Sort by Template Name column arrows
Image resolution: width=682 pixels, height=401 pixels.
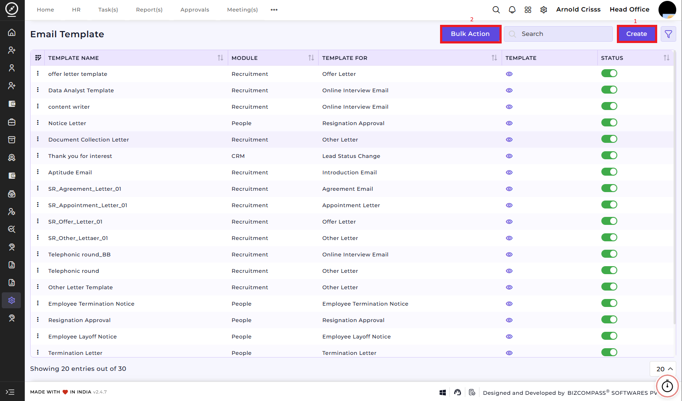click(x=220, y=58)
